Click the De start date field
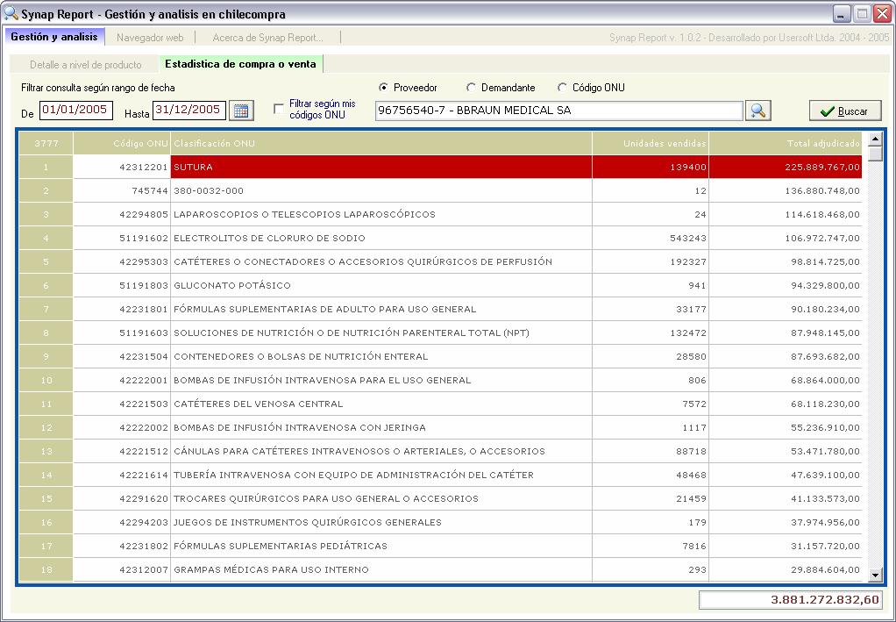This screenshot has width=896, height=622. tap(76, 110)
